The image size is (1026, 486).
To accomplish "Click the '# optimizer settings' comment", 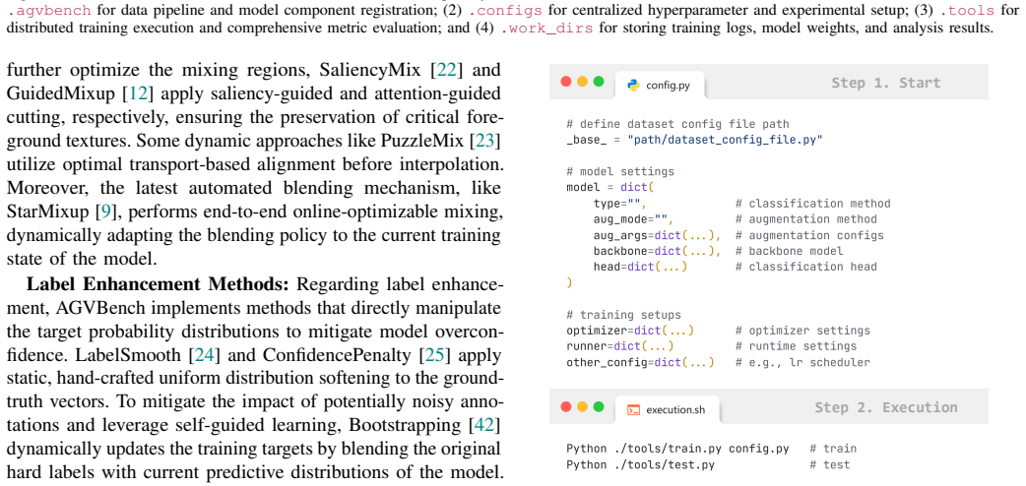I will point(802,331).
